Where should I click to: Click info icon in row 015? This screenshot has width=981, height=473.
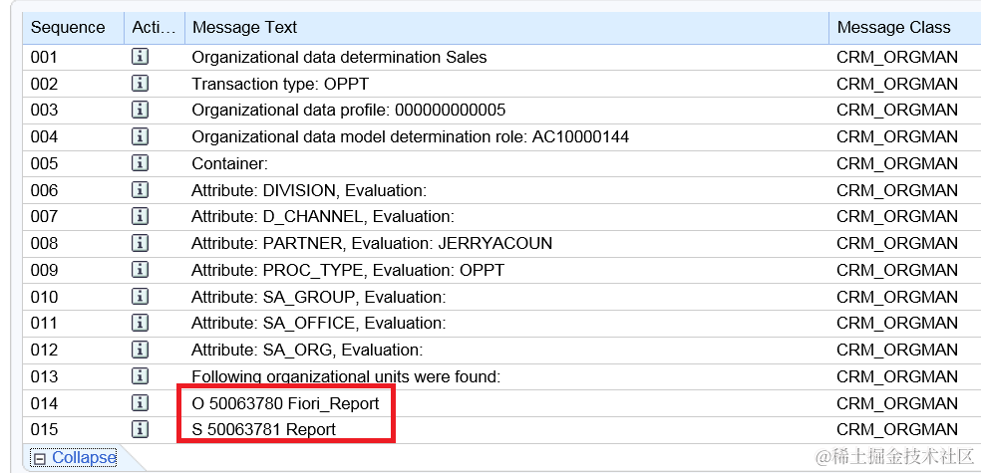coord(140,430)
